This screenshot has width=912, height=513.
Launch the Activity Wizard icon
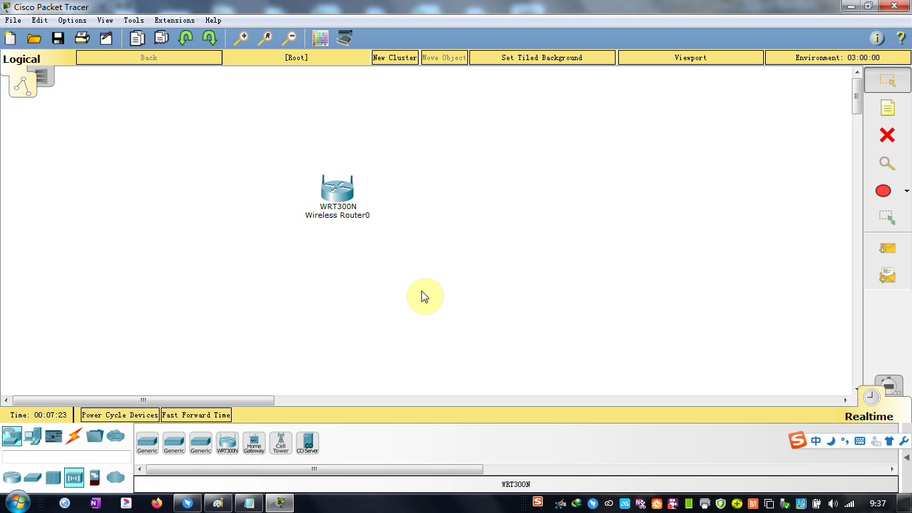(106, 38)
